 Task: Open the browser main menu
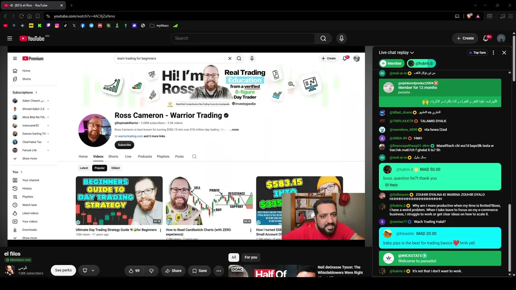pos(511,16)
